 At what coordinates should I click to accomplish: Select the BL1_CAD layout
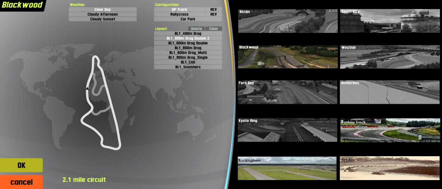point(188,62)
